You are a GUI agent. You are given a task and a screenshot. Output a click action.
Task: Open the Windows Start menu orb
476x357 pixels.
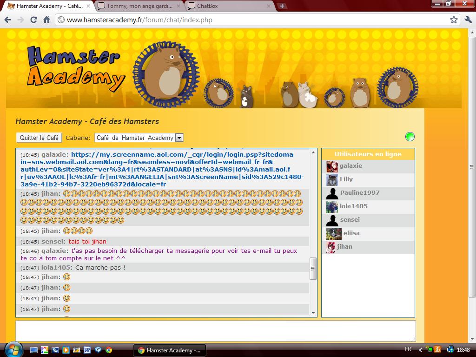[13, 350]
